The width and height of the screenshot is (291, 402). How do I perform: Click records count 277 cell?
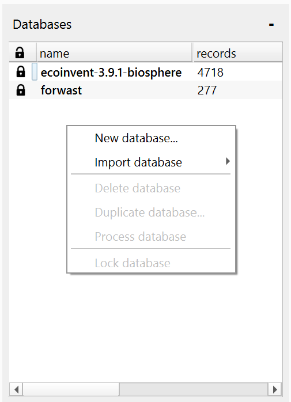(207, 90)
